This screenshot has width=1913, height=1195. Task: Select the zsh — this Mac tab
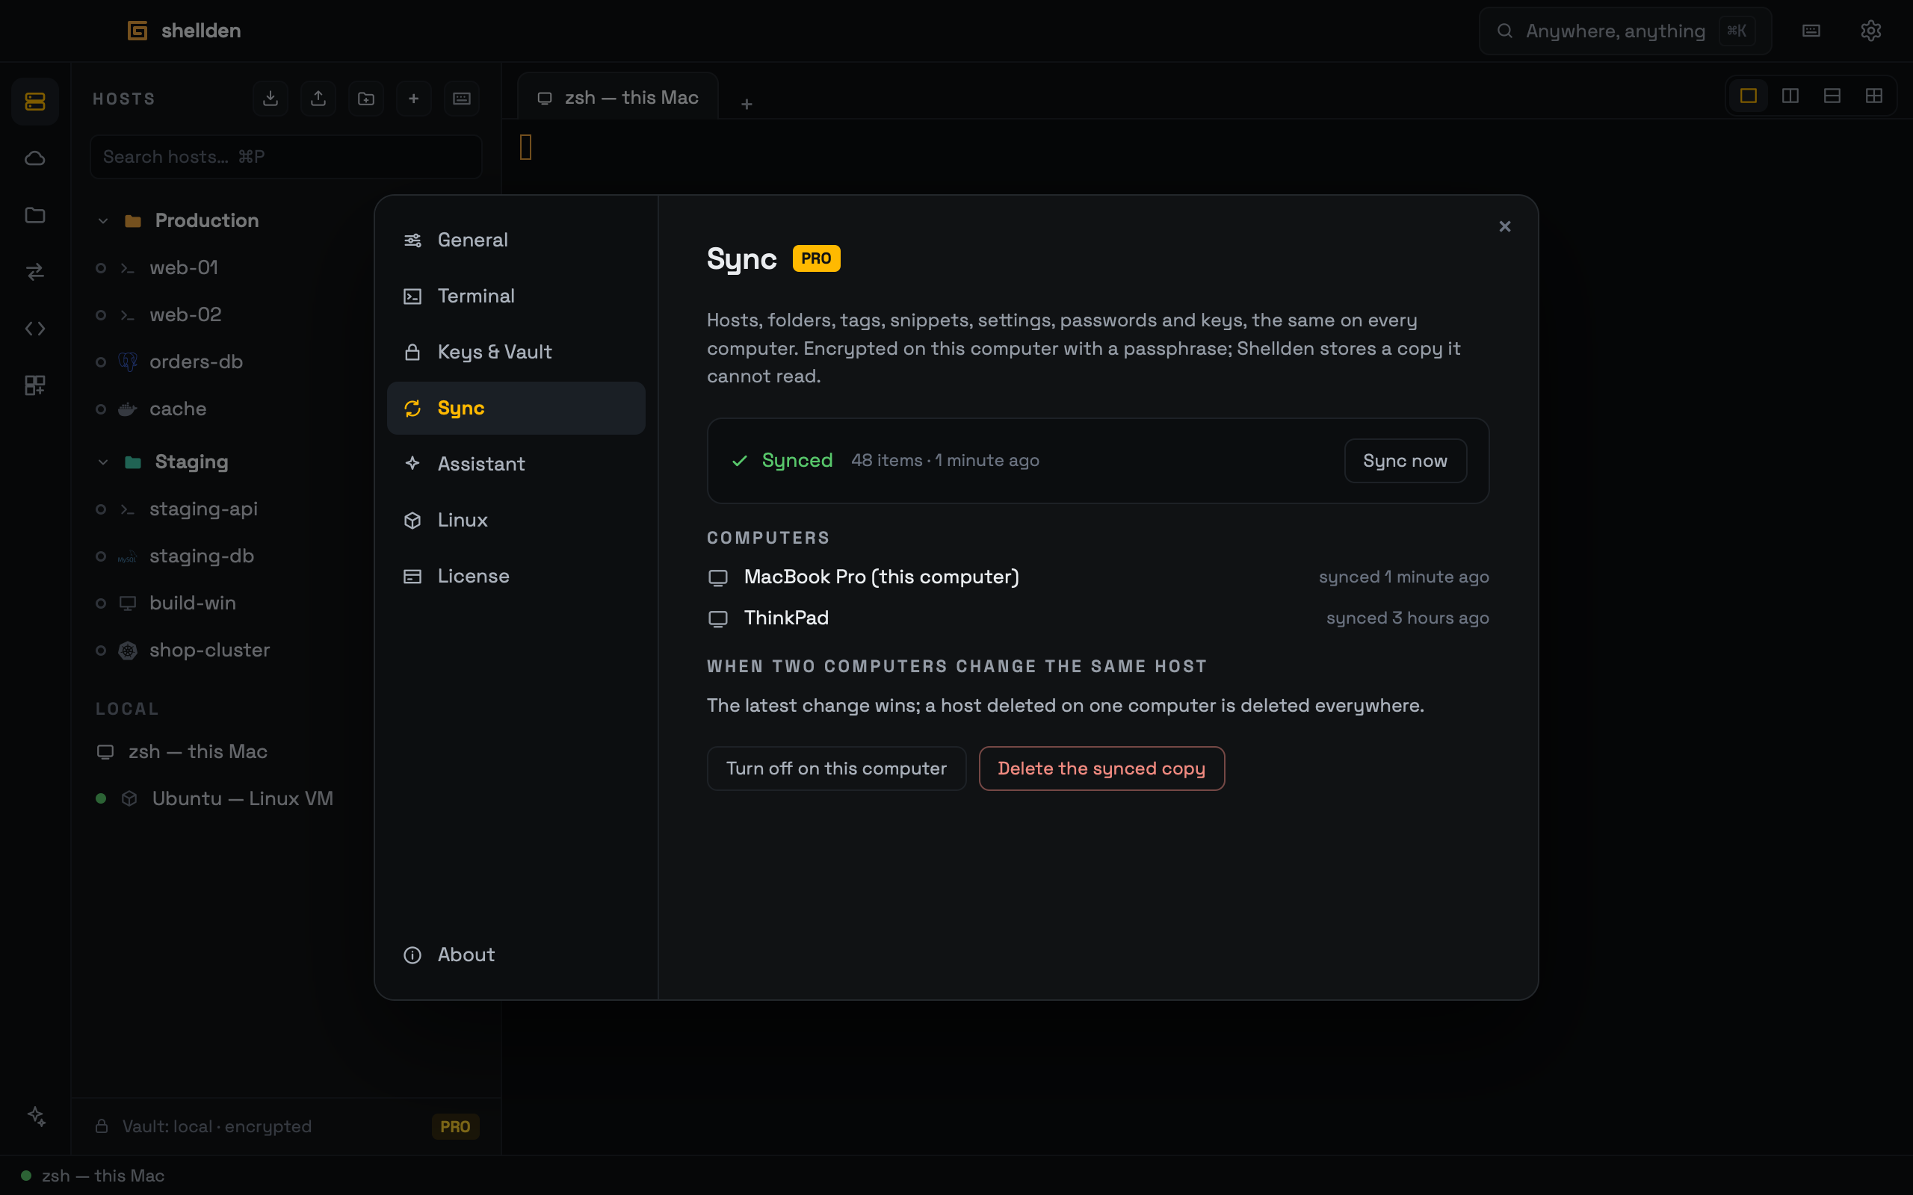(x=618, y=97)
